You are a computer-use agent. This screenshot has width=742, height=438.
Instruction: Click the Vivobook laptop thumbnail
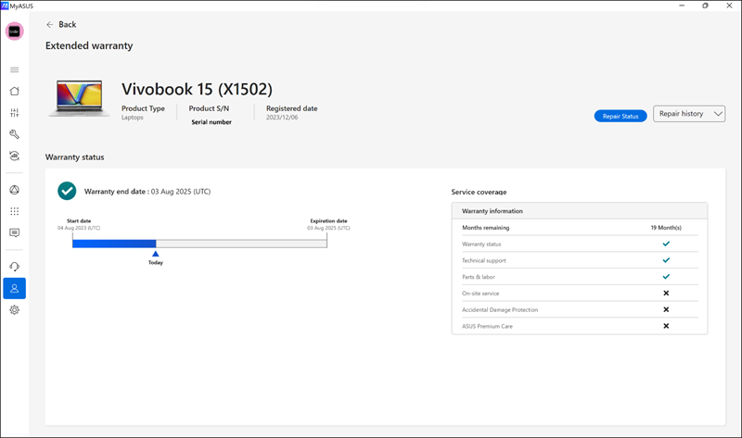(79, 98)
